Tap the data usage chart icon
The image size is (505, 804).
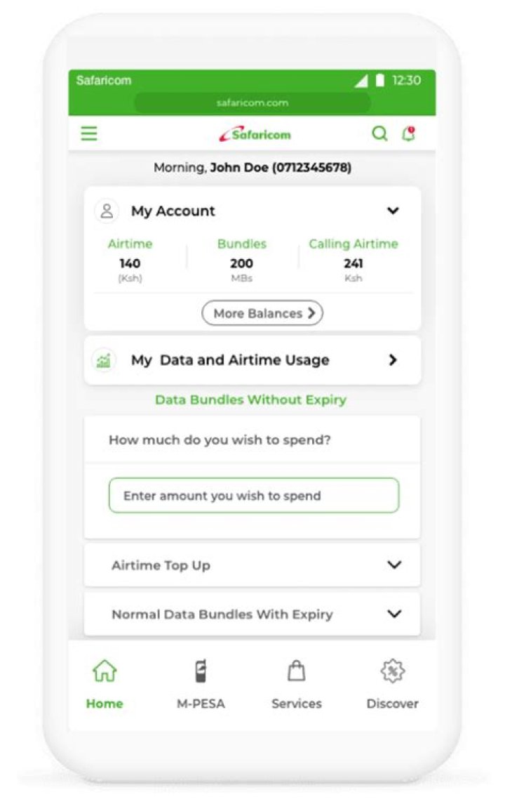104,360
